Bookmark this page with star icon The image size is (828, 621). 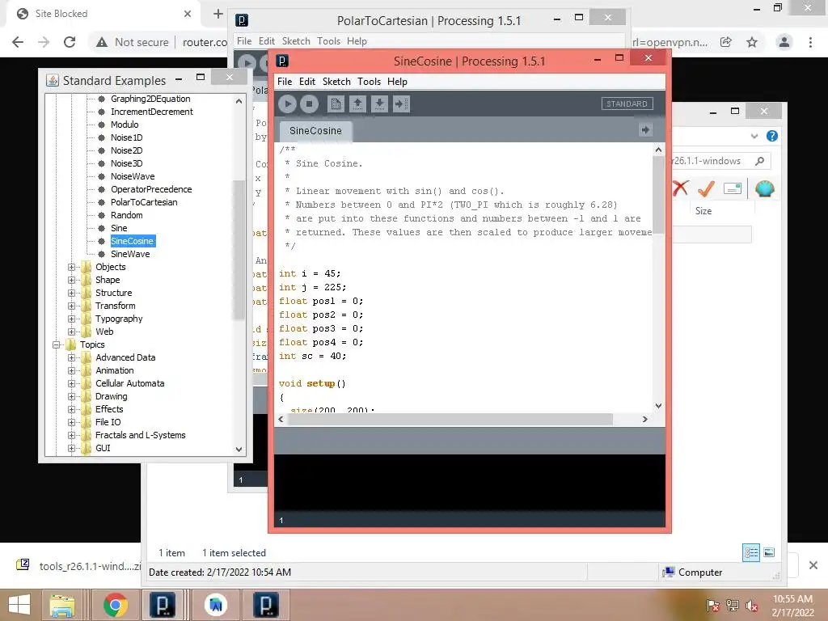point(752,42)
